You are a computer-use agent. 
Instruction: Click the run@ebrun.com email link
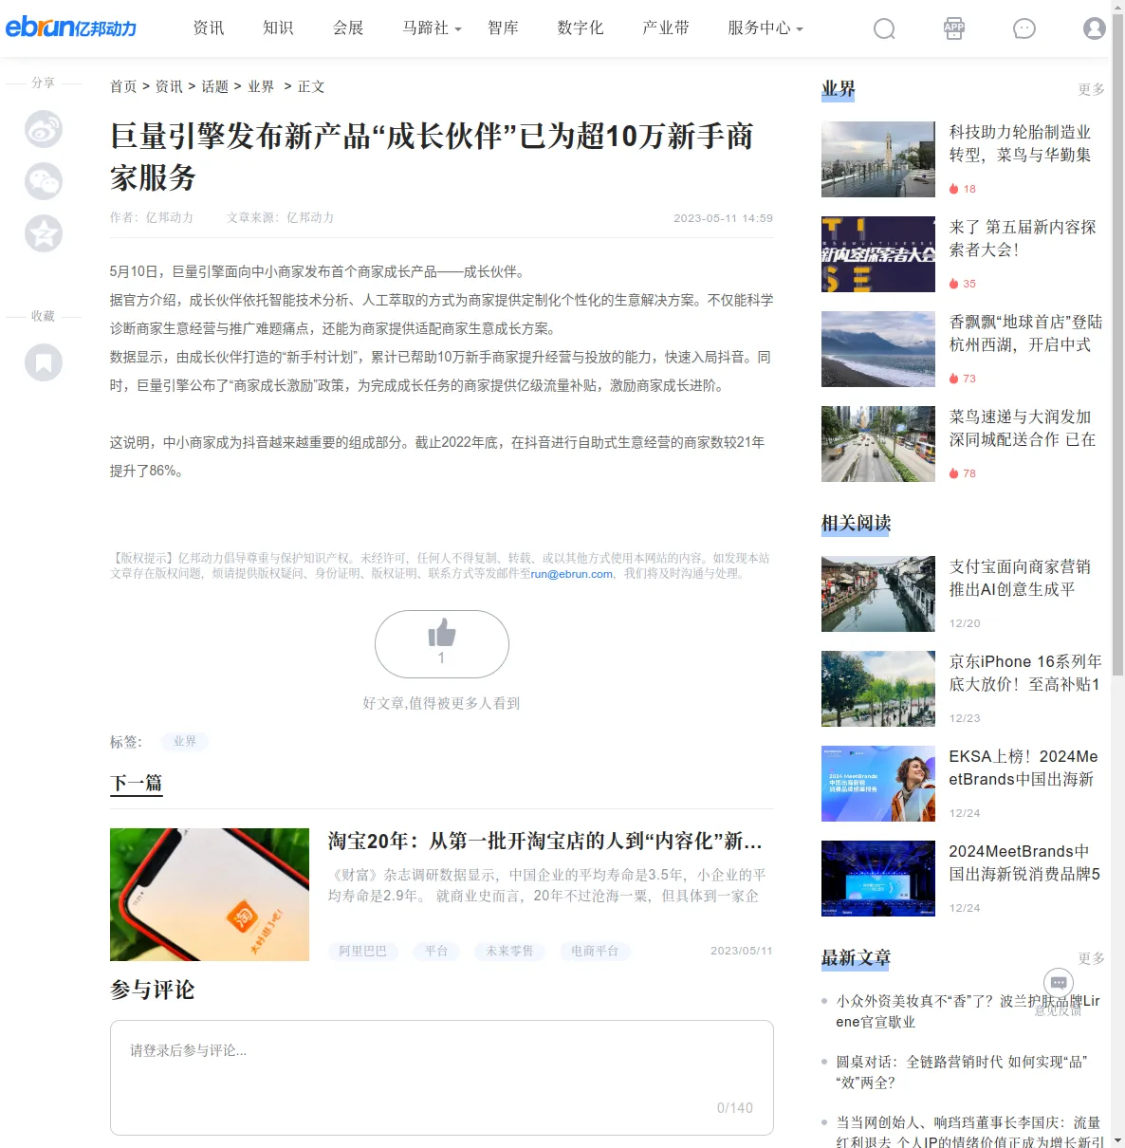(x=572, y=574)
